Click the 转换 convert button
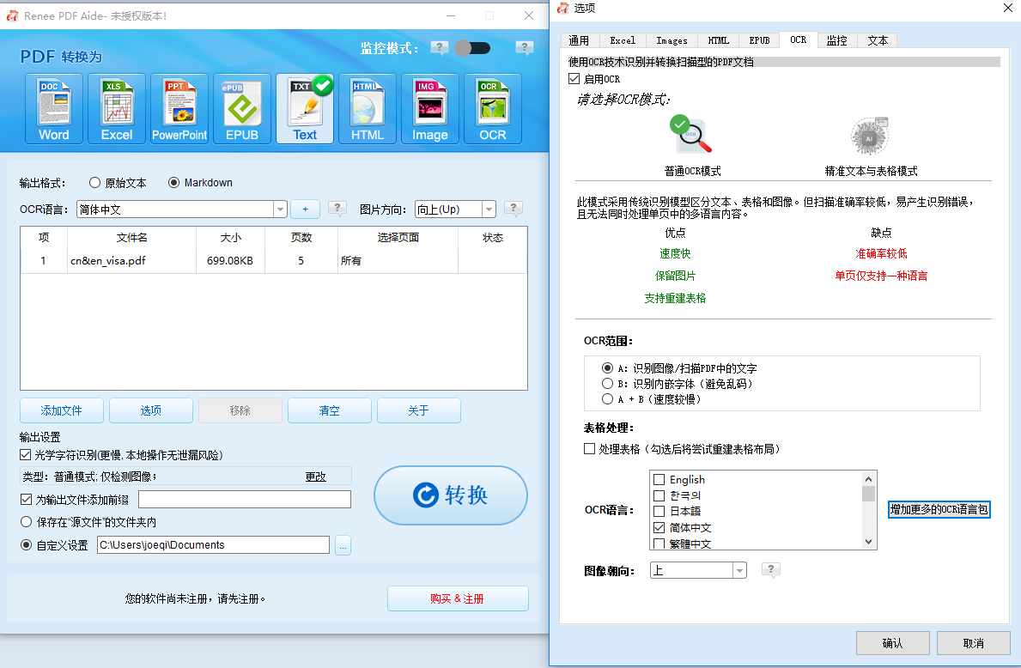 point(450,495)
